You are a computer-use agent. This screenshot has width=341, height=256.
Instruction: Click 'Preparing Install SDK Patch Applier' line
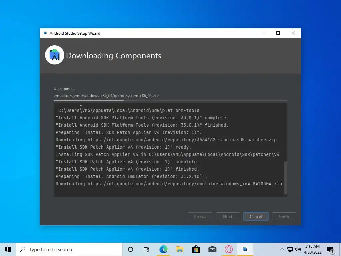pos(129,132)
